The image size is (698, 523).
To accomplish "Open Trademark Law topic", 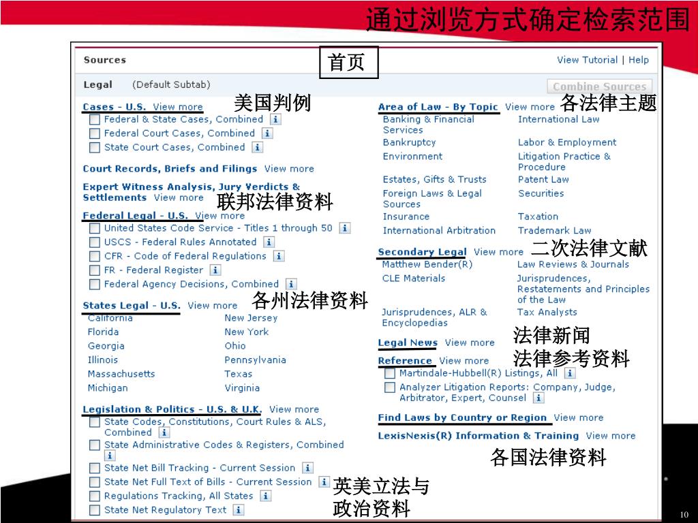I will click(554, 230).
